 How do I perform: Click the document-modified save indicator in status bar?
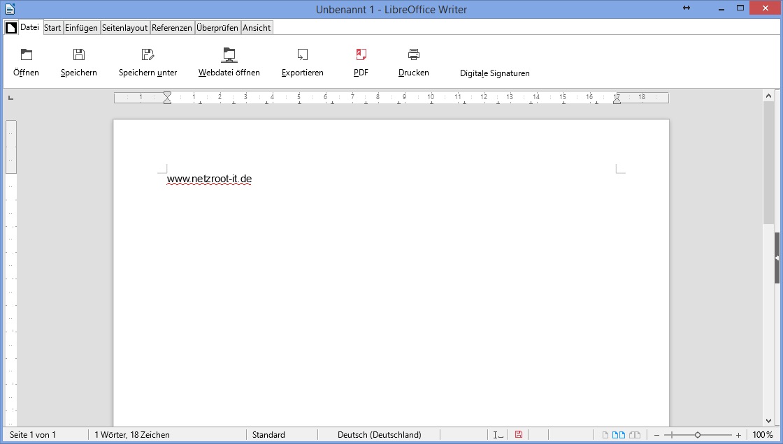click(518, 434)
